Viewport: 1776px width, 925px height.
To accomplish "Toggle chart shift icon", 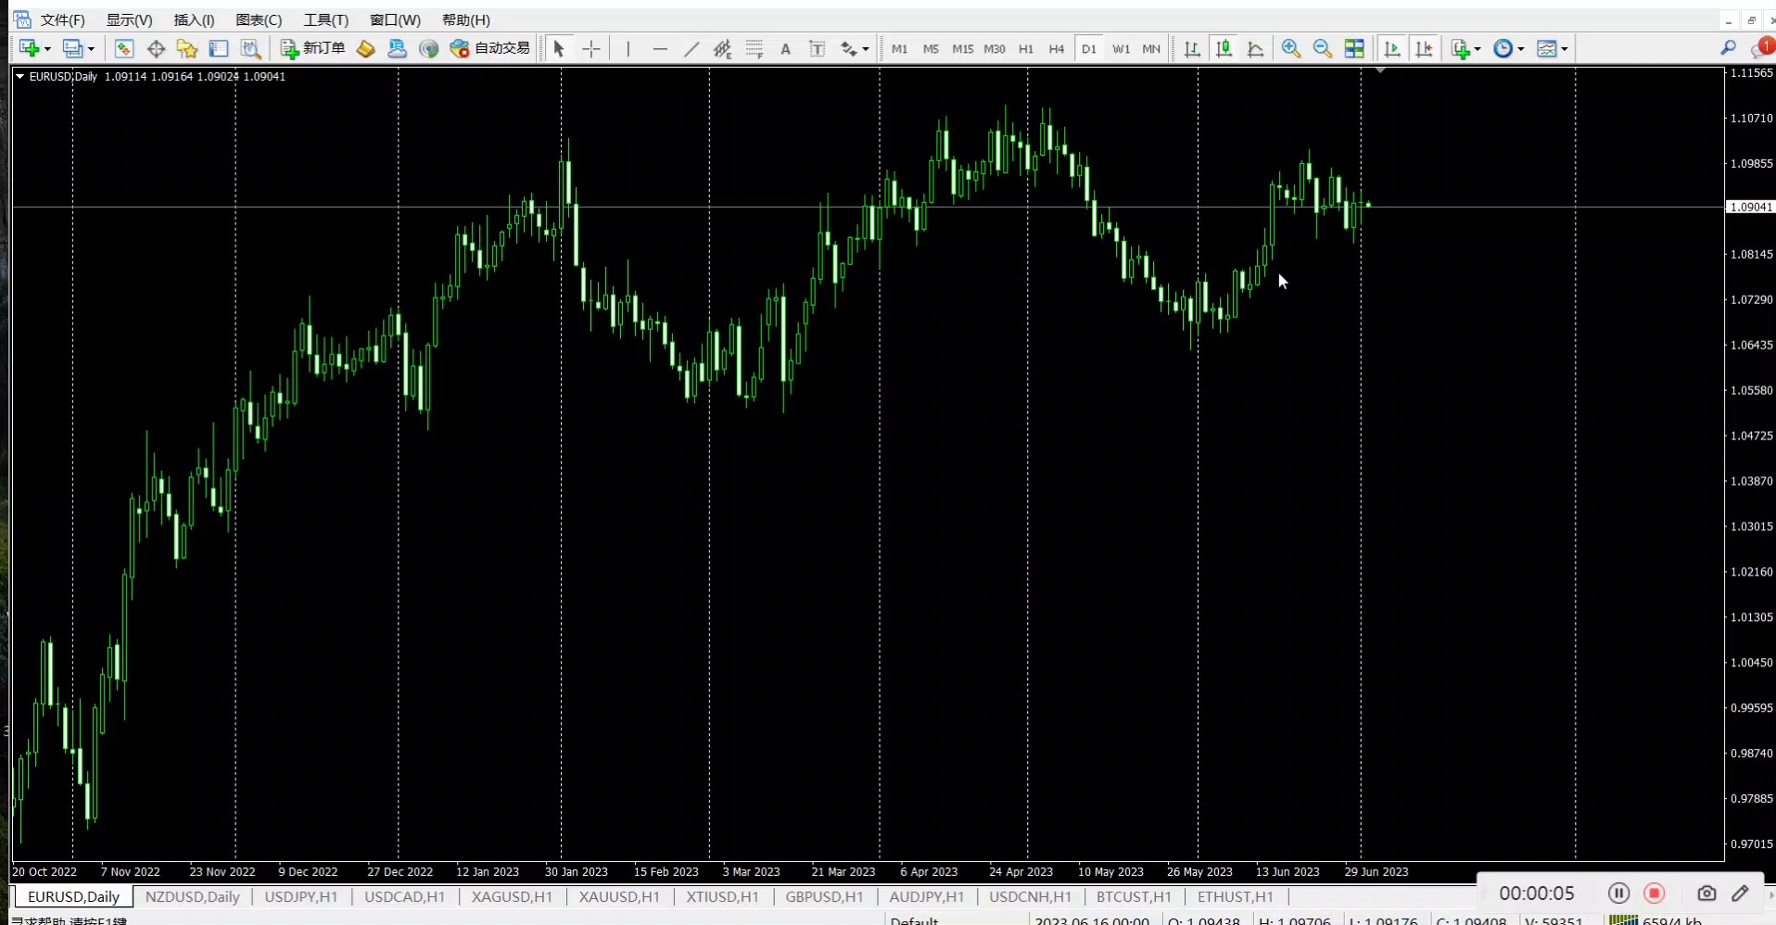I will (1424, 48).
